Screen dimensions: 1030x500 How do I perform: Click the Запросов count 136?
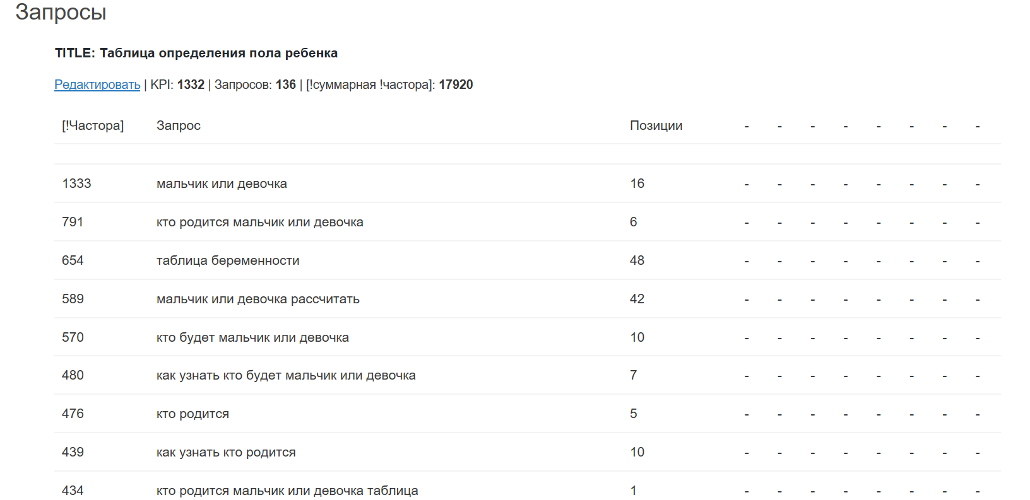[x=286, y=84]
